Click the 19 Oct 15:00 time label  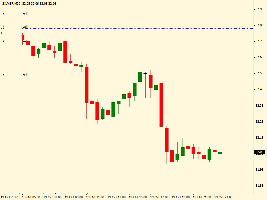(138, 197)
